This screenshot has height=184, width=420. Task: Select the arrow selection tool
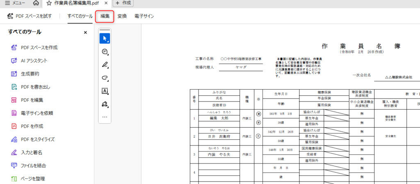pos(105,39)
